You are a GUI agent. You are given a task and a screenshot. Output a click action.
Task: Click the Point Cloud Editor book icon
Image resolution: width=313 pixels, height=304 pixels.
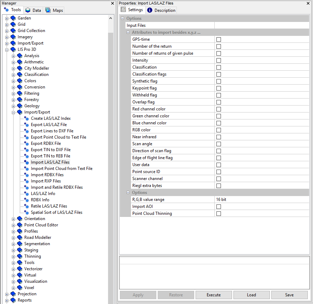(x=20, y=225)
